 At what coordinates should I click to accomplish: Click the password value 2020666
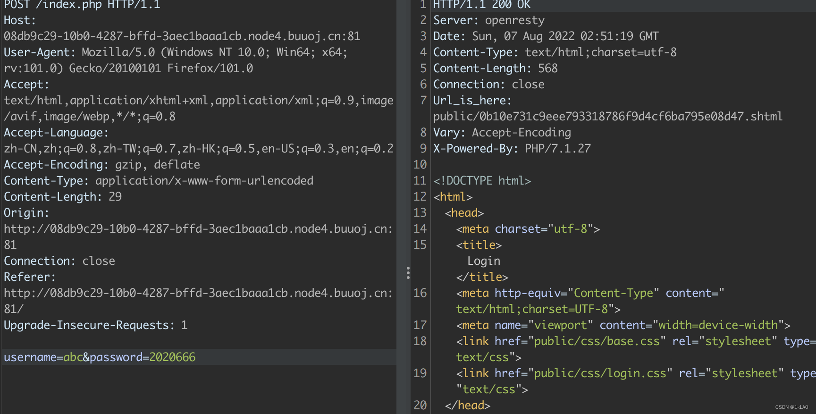tap(172, 357)
